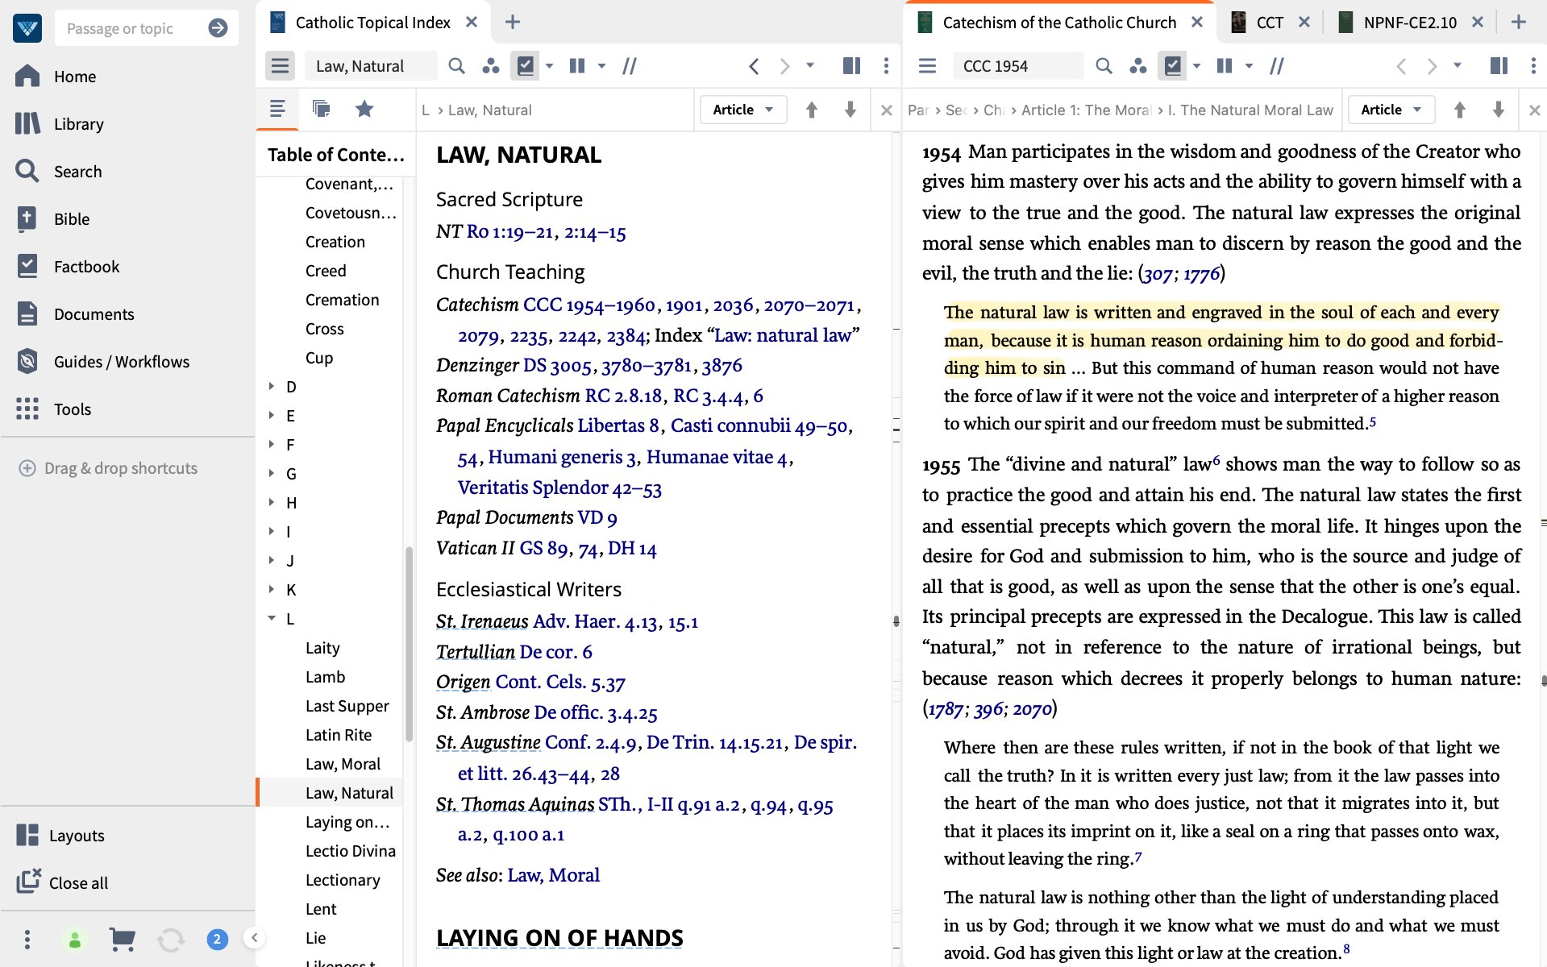Screen dimensions: 1547x967
Task: Click the table of contents scrollbar
Action: click(x=409, y=645)
